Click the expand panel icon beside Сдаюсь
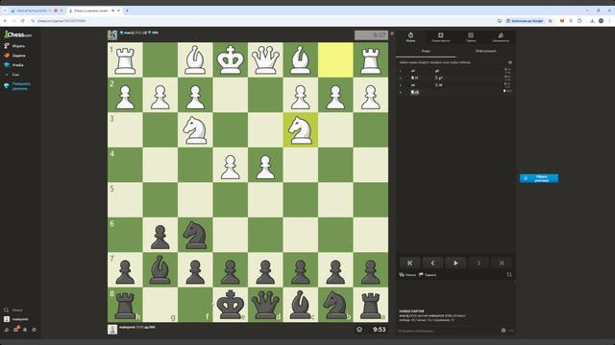Screen dimensions: 615x345 point(509,275)
